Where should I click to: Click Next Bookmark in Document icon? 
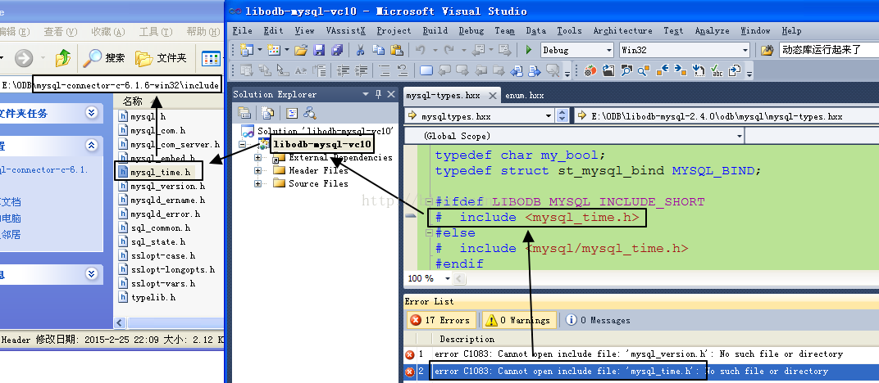tap(462, 70)
